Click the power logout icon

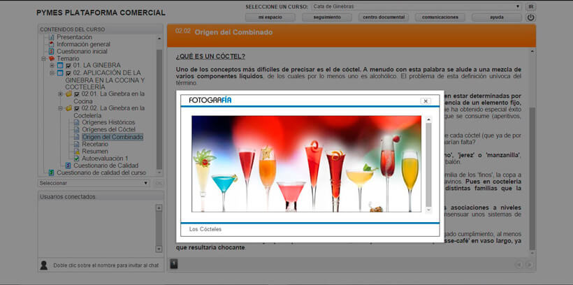tap(530, 17)
